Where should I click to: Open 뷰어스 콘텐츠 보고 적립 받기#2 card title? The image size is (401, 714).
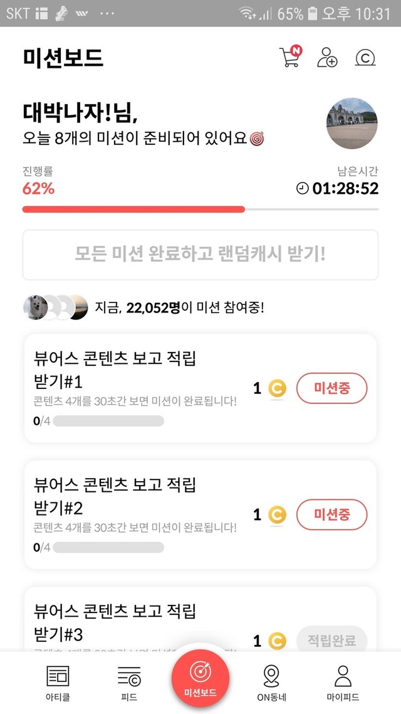115,494
